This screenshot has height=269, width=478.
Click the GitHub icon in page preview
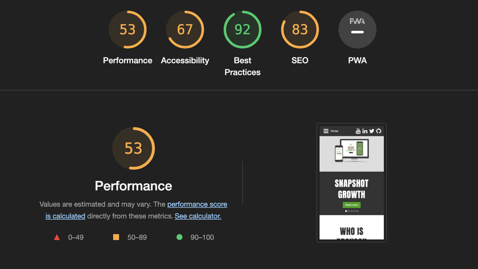pos(379,131)
